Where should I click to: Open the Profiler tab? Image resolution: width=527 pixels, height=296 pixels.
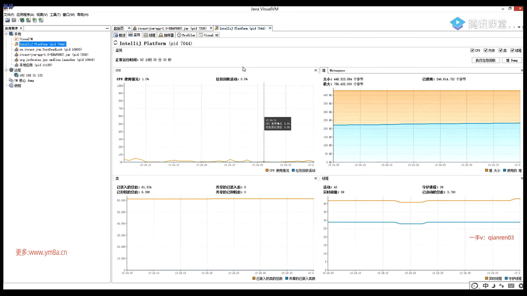point(186,35)
